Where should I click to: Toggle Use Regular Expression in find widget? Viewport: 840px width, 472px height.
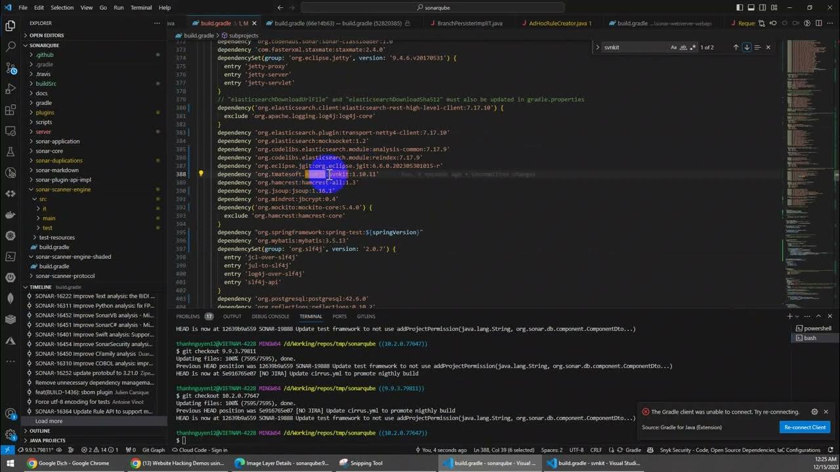click(693, 47)
